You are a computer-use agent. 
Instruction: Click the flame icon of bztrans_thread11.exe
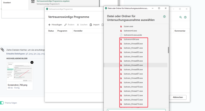click(121, 91)
